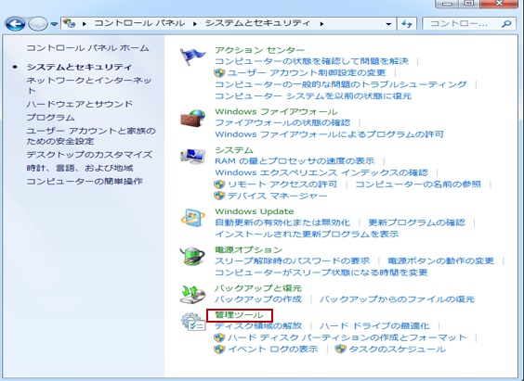524x381 pixels.
Task: Open 時計、言語、および地域 category
Action: (80, 168)
